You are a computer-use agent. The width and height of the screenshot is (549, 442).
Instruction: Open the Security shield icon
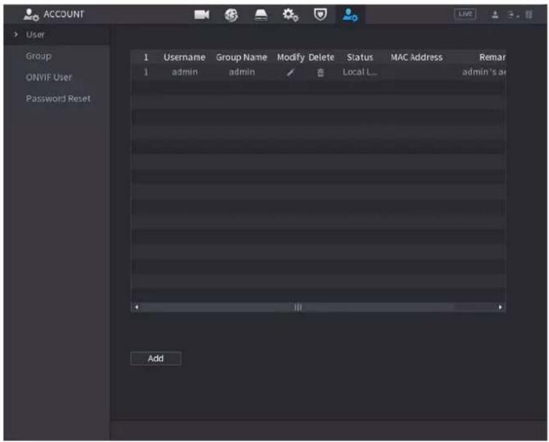pos(320,15)
